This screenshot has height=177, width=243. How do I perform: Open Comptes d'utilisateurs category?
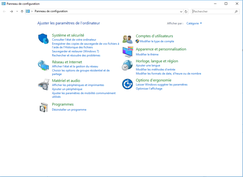[x=154, y=36]
